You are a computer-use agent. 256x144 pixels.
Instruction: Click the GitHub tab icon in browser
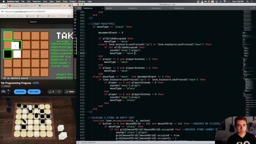[70, 6]
